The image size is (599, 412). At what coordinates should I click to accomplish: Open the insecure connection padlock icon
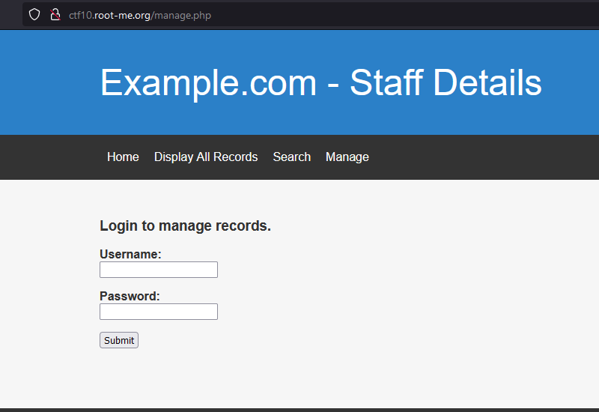[x=55, y=14]
